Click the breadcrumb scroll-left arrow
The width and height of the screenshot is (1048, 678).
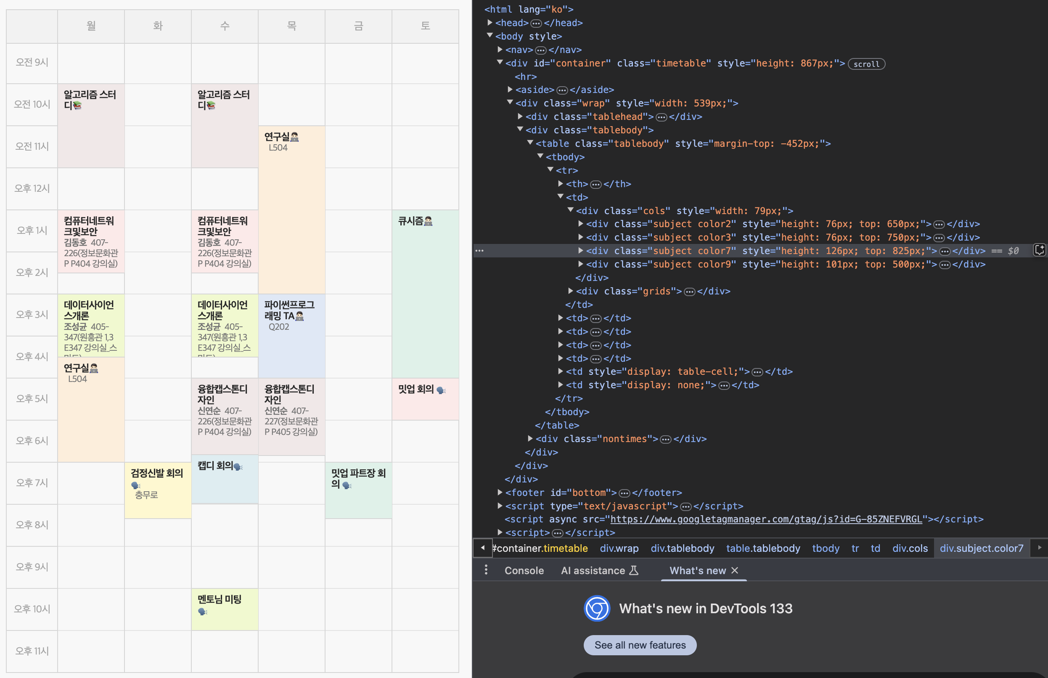(483, 548)
